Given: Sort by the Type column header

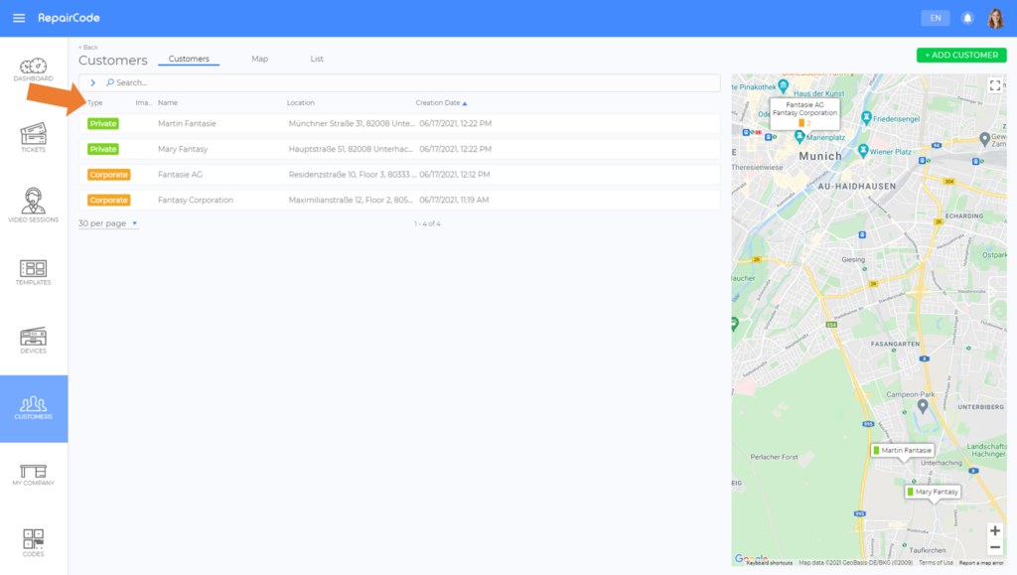Looking at the screenshot, I should [94, 103].
